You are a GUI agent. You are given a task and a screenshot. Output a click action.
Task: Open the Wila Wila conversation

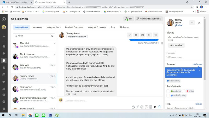click(x=34, y=67)
